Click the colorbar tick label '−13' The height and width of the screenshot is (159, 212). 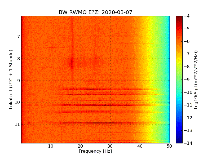click(188, 130)
